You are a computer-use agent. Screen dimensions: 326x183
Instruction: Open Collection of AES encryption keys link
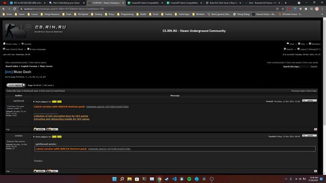pyautogui.click(x=61, y=116)
